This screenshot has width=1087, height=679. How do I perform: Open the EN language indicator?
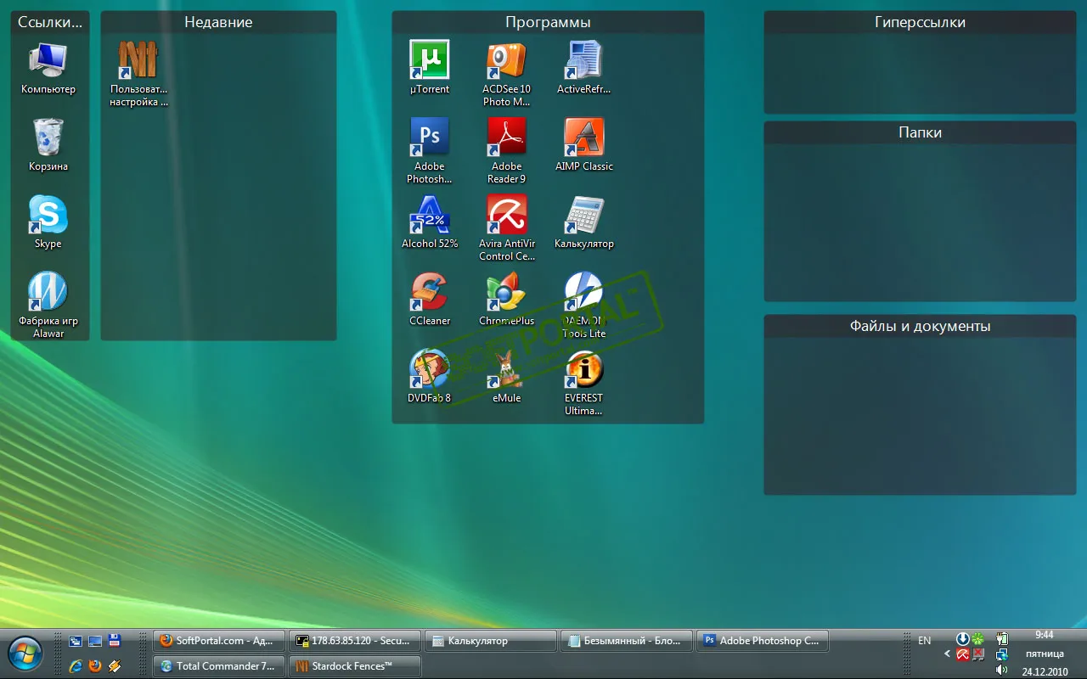(x=925, y=641)
